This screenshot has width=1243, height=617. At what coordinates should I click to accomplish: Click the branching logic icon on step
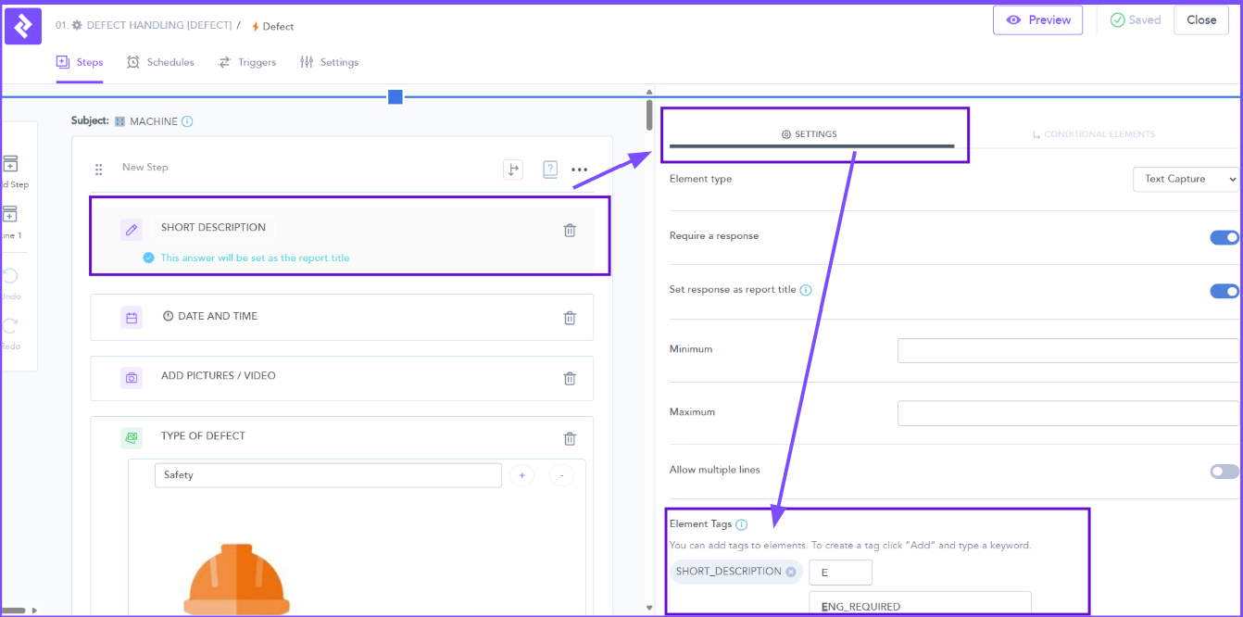click(513, 170)
